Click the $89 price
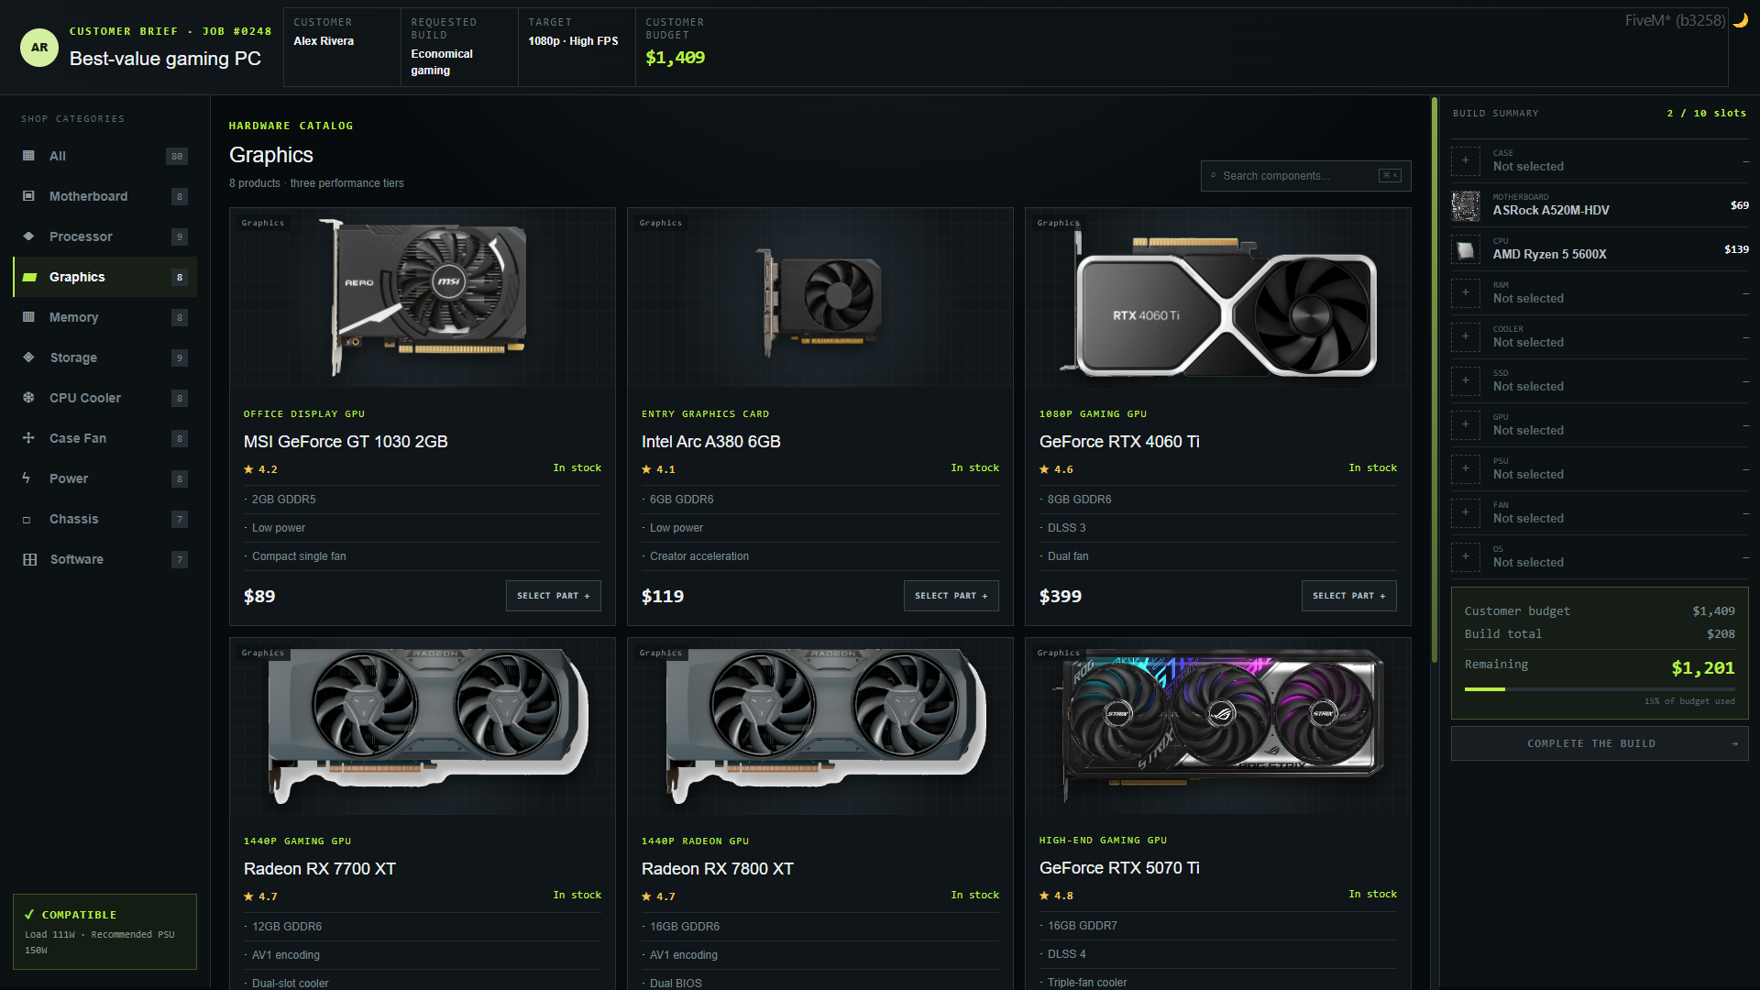 point(259,597)
